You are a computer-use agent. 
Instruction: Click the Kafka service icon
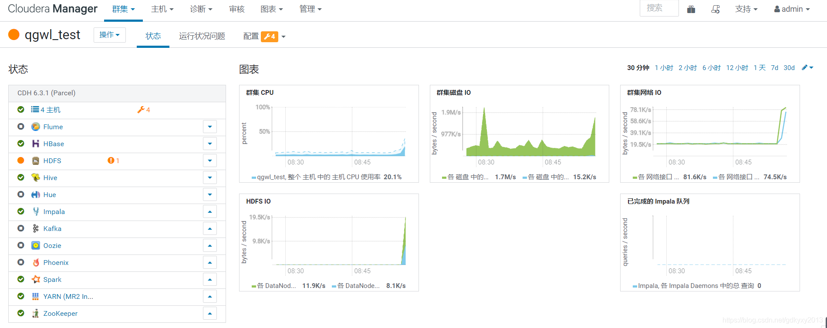click(x=36, y=228)
